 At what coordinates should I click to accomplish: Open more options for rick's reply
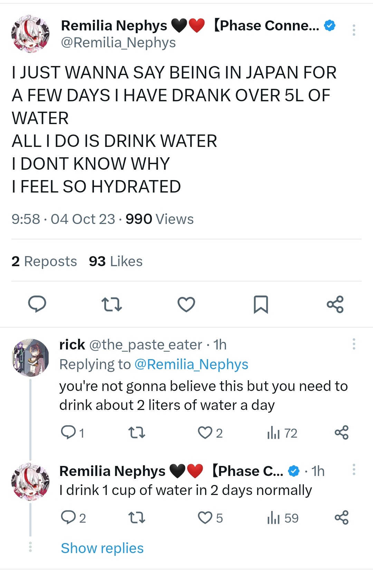[354, 344]
